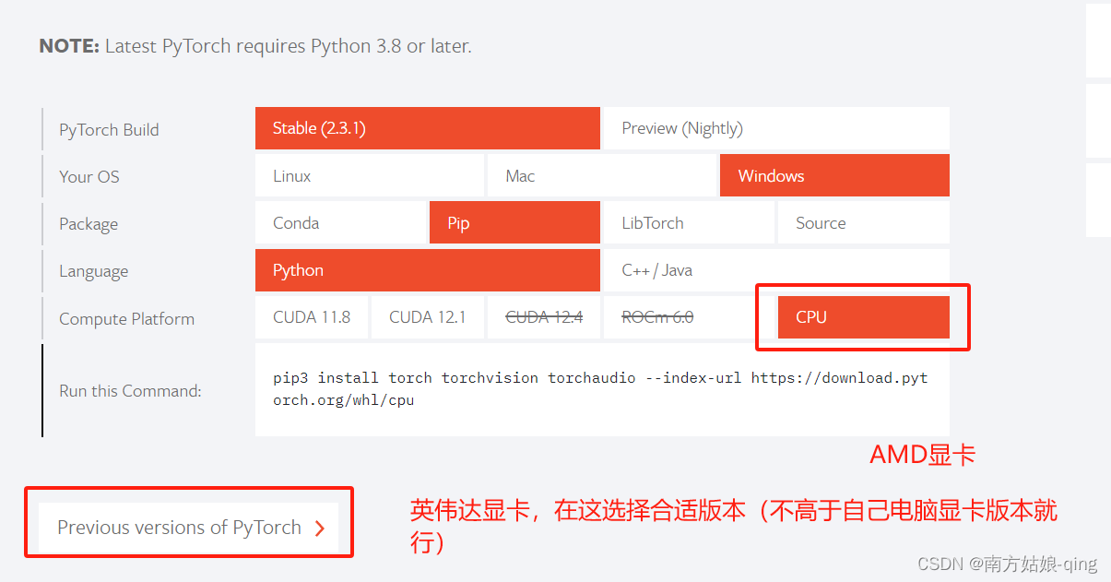
Task: Select the Stable (2.3.1) build option
Action: coord(428,128)
